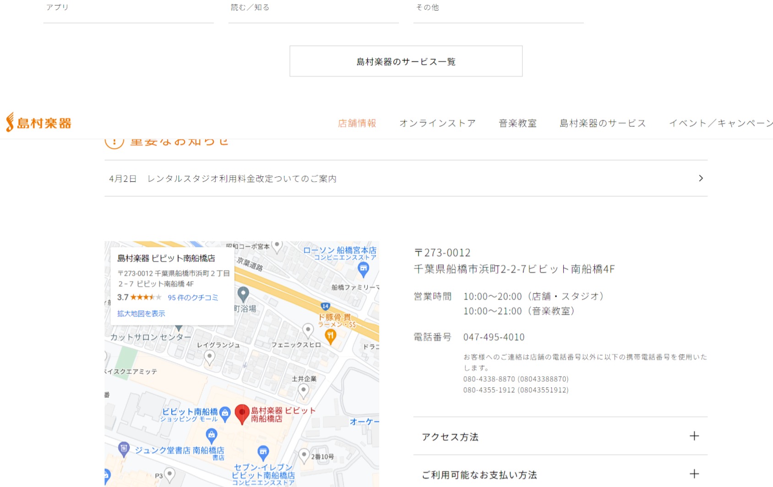Click the postal code 〒273-0012 text

tap(442, 253)
